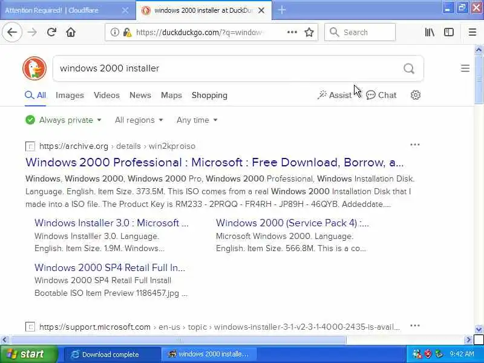Open Windows Installer 3.0 sublink
484x363 pixels.
111,223
